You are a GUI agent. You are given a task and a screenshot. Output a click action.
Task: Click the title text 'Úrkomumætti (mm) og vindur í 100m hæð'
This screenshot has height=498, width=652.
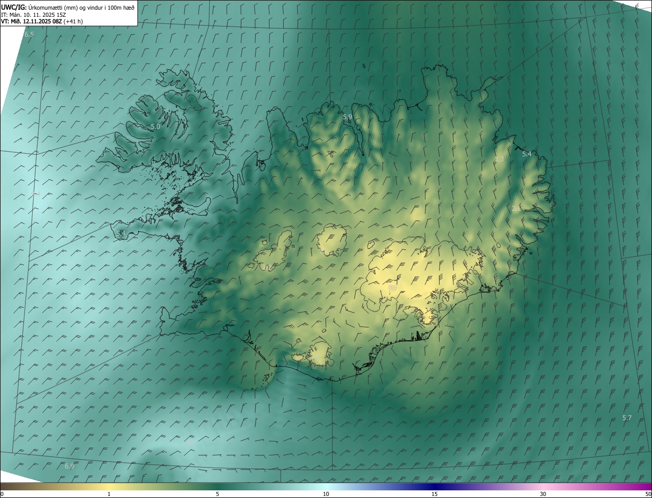tap(80, 7)
